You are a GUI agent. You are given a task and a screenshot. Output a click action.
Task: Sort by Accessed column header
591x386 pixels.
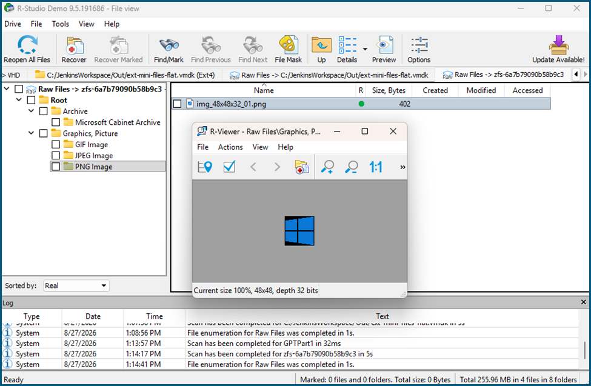point(528,90)
